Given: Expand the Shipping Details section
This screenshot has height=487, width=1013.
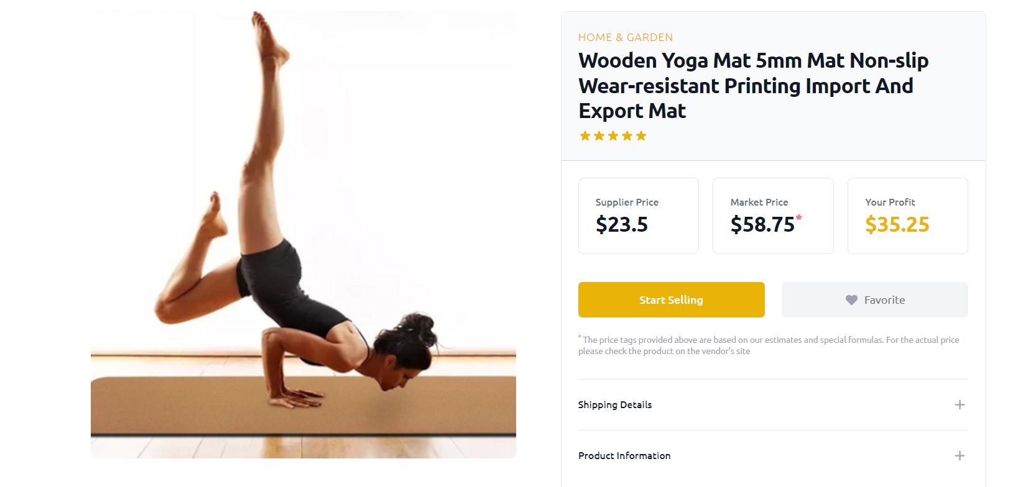Looking at the screenshot, I should point(773,405).
